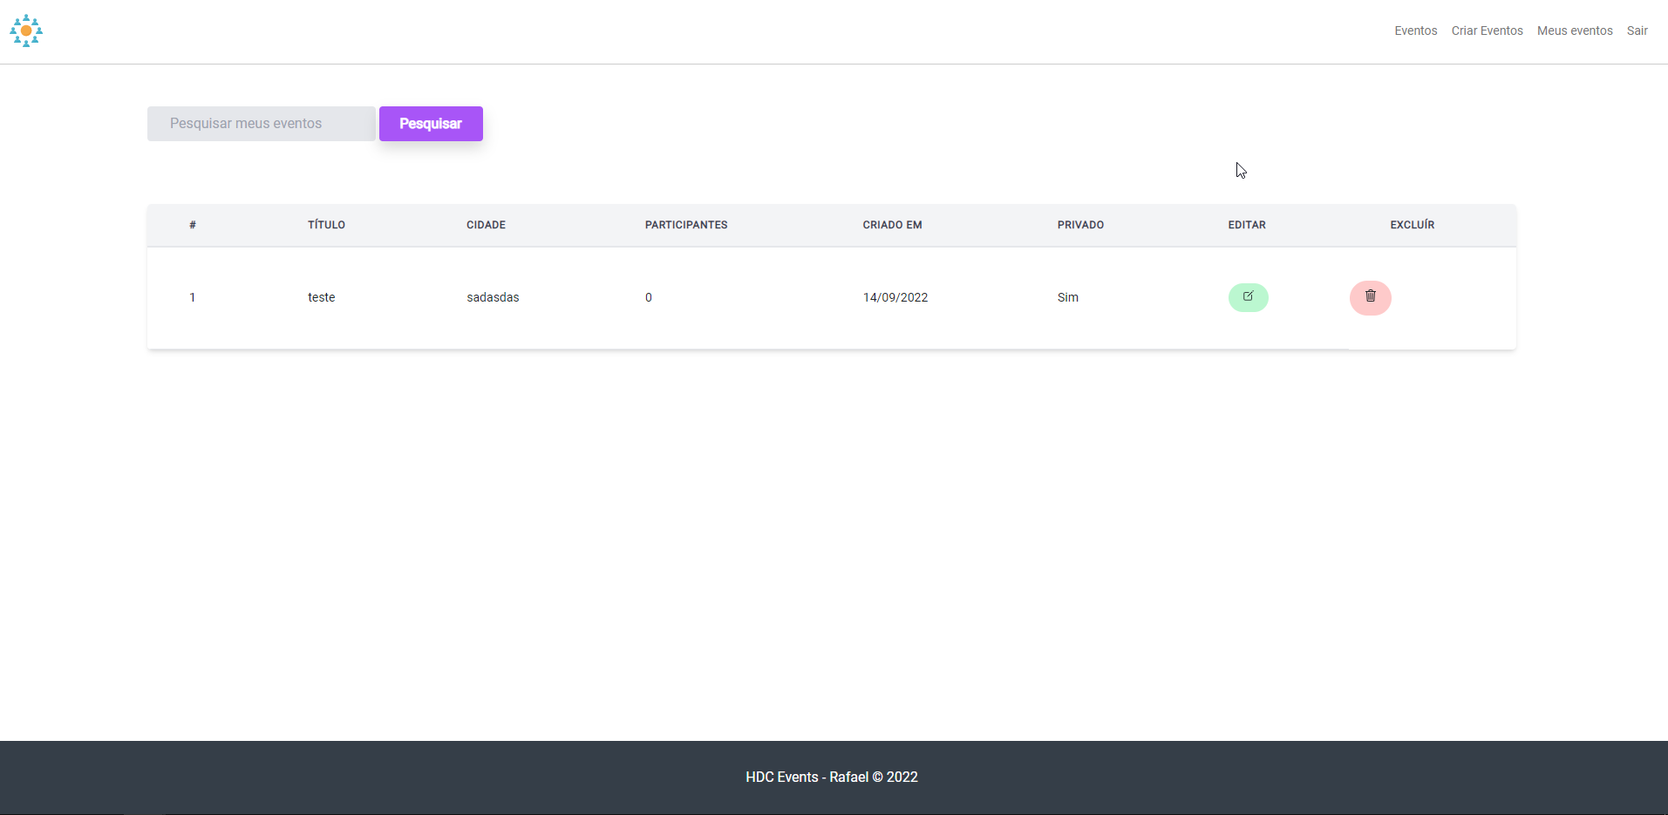The width and height of the screenshot is (1668, 815).
Task: Select the "TÍTULO" column header
Action: pyautogui.click(x=325, y=225)
